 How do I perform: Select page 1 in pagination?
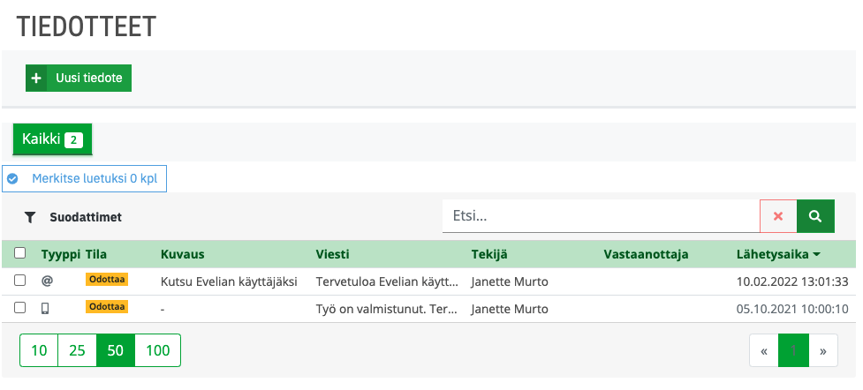tap(793, 350)
